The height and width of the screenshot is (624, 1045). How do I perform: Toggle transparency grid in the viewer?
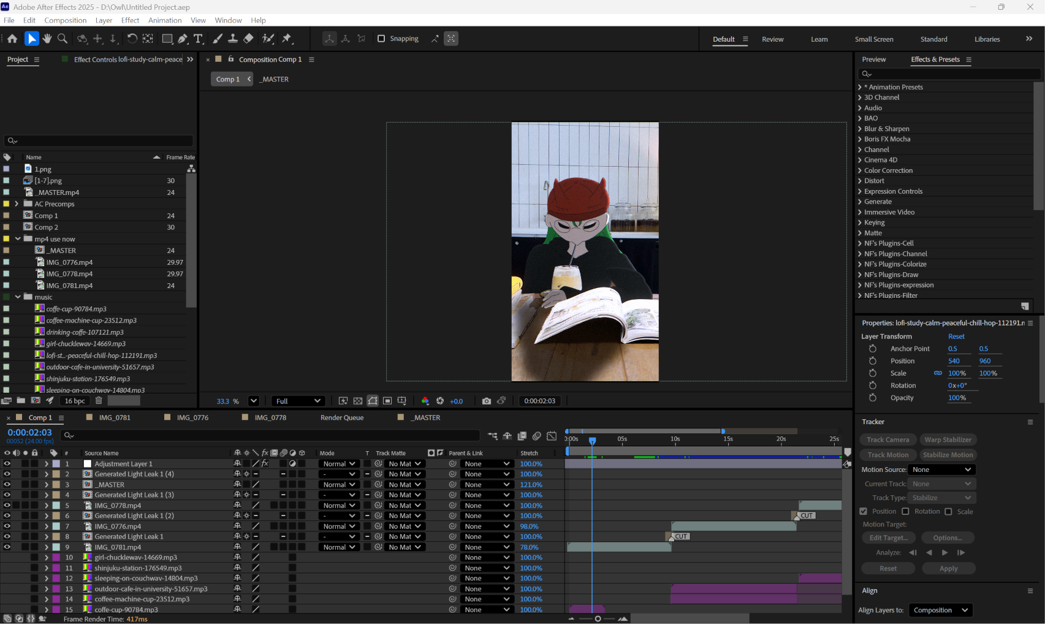358,401
